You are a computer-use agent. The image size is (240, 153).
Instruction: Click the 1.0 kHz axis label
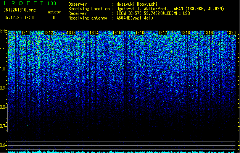click(3, 69)
